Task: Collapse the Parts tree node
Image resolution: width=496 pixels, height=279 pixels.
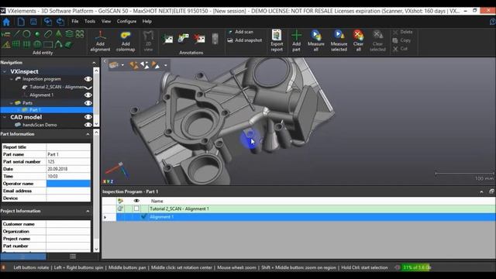Action: [x=12, y=103]
